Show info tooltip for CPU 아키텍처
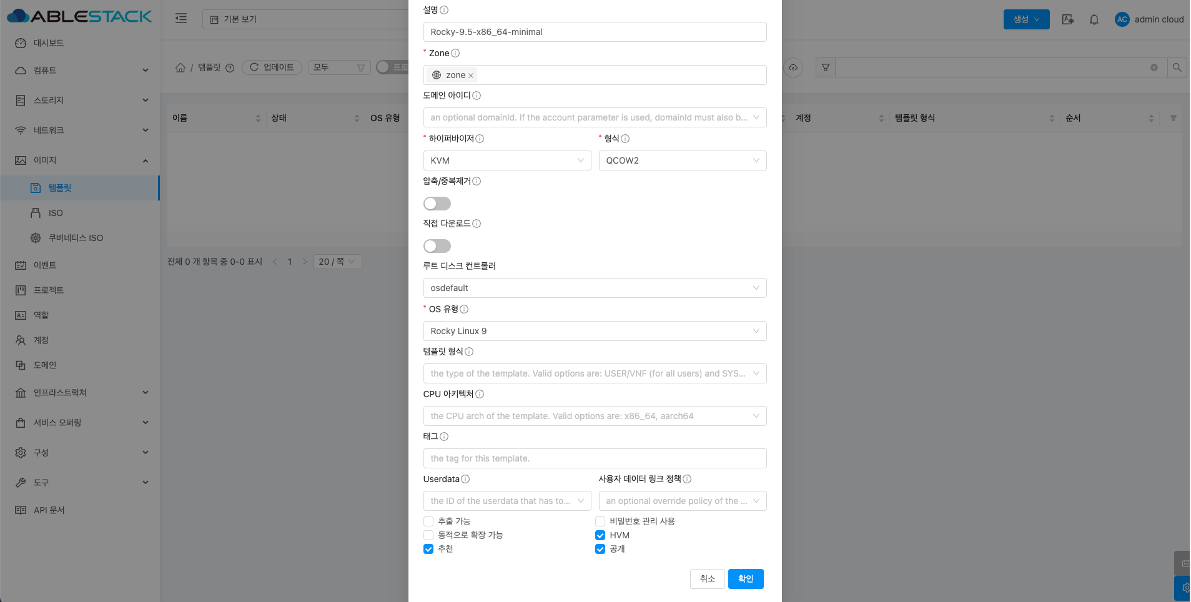The image size is (1191, 602). click(x=480, y=394)
